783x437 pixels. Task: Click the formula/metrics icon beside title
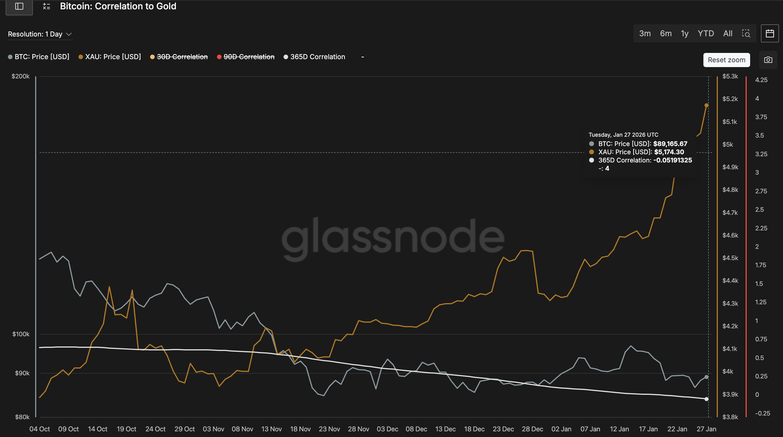pyautogui.click(x=46, y=7)
